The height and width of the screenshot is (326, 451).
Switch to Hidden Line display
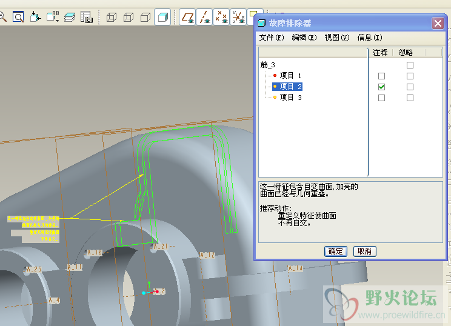pyautogui.click(x=129, y=17)
